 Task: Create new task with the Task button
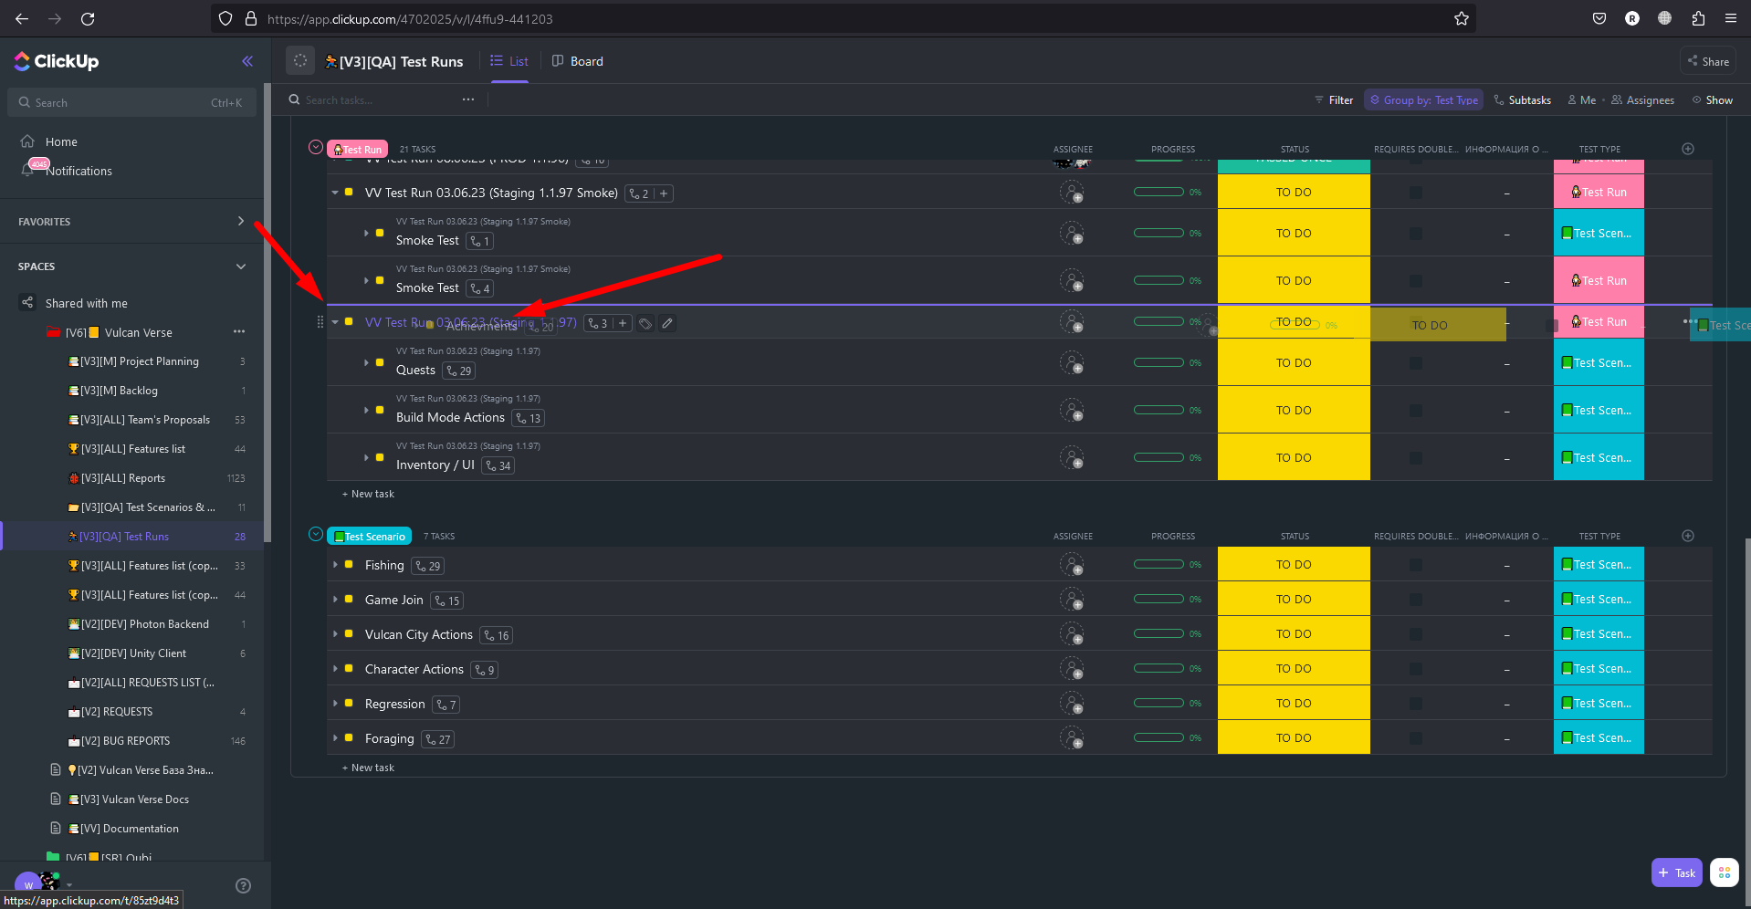tap(1676, 872)
